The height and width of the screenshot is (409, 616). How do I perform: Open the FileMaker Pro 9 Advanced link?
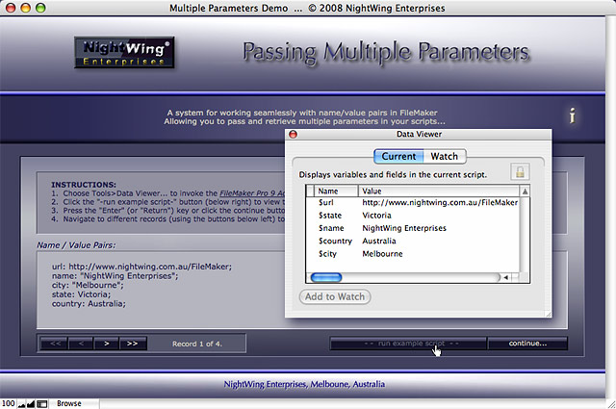(x=252, y=193)
